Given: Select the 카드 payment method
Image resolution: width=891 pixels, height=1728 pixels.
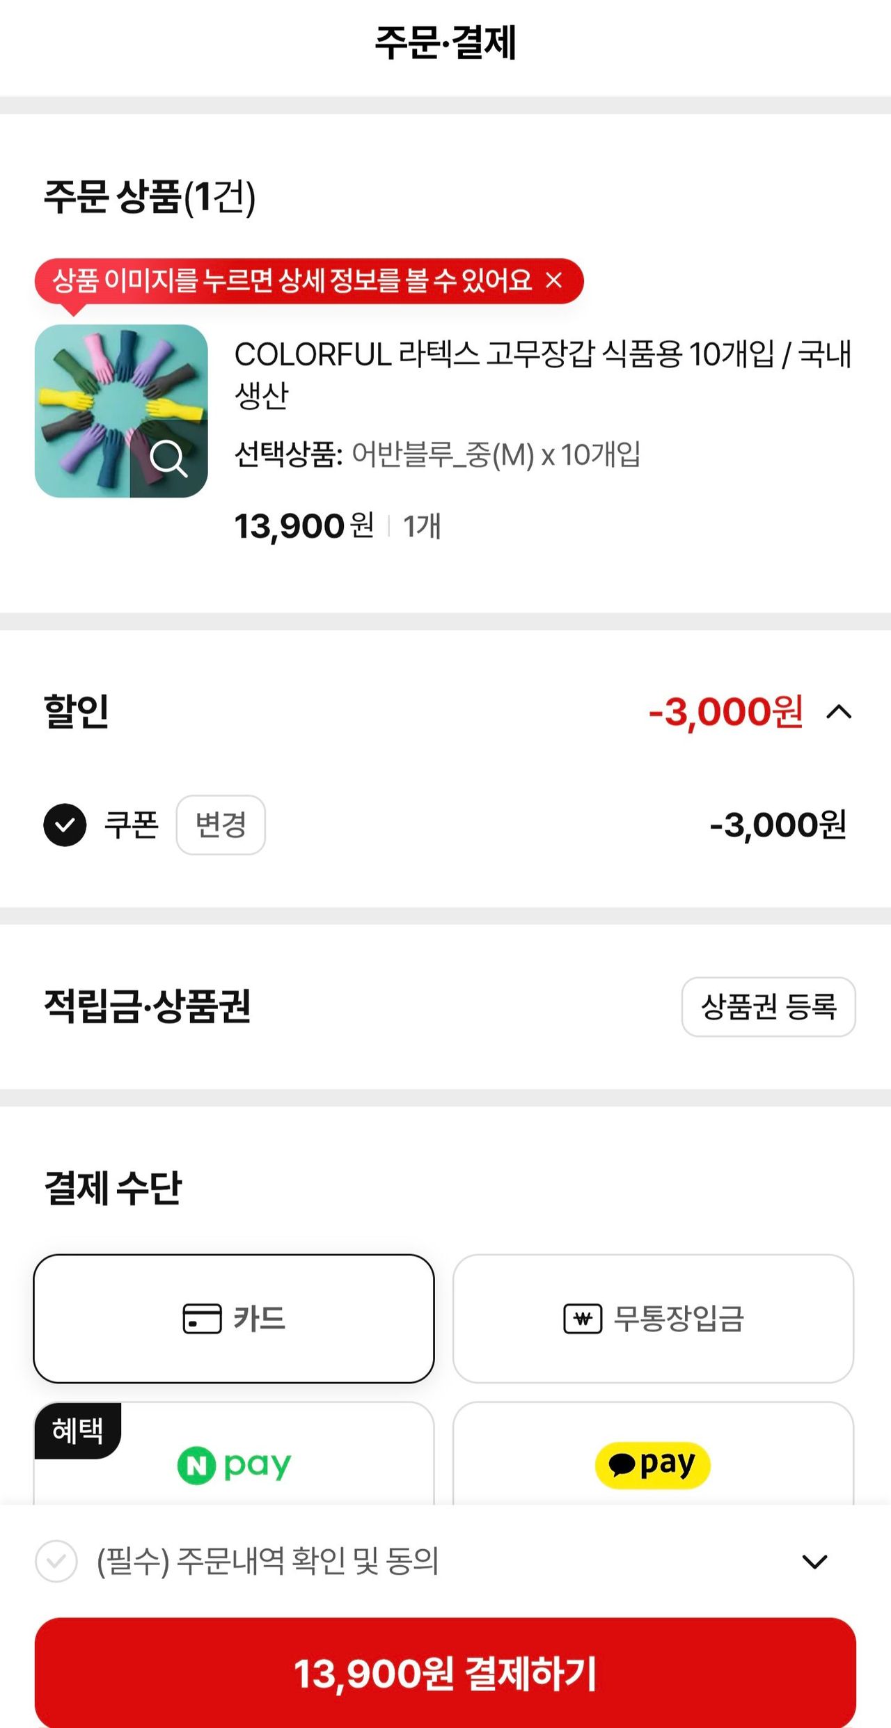Looking at the screenshot, I should pos(234,1319).
